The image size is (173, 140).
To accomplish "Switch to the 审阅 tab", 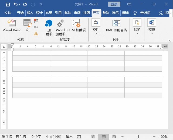I will [x=77, y=13].
